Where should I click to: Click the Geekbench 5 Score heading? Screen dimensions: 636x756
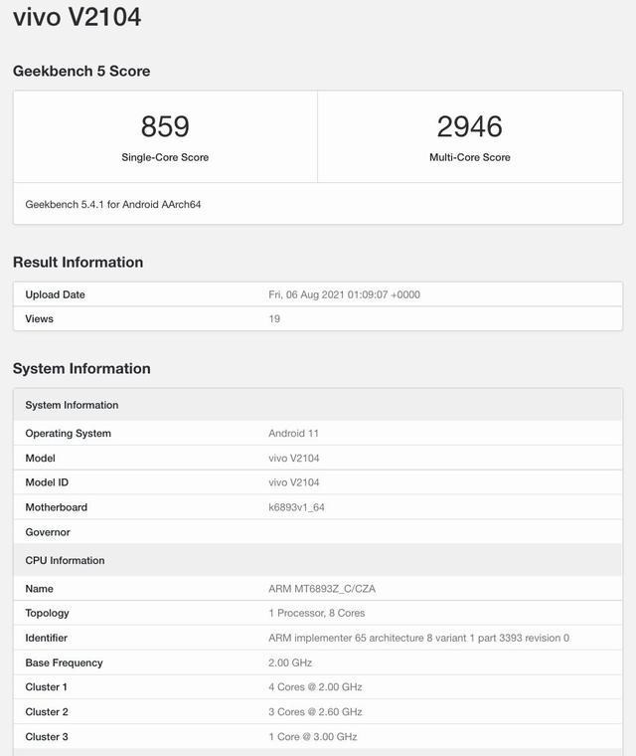(81, 71)
